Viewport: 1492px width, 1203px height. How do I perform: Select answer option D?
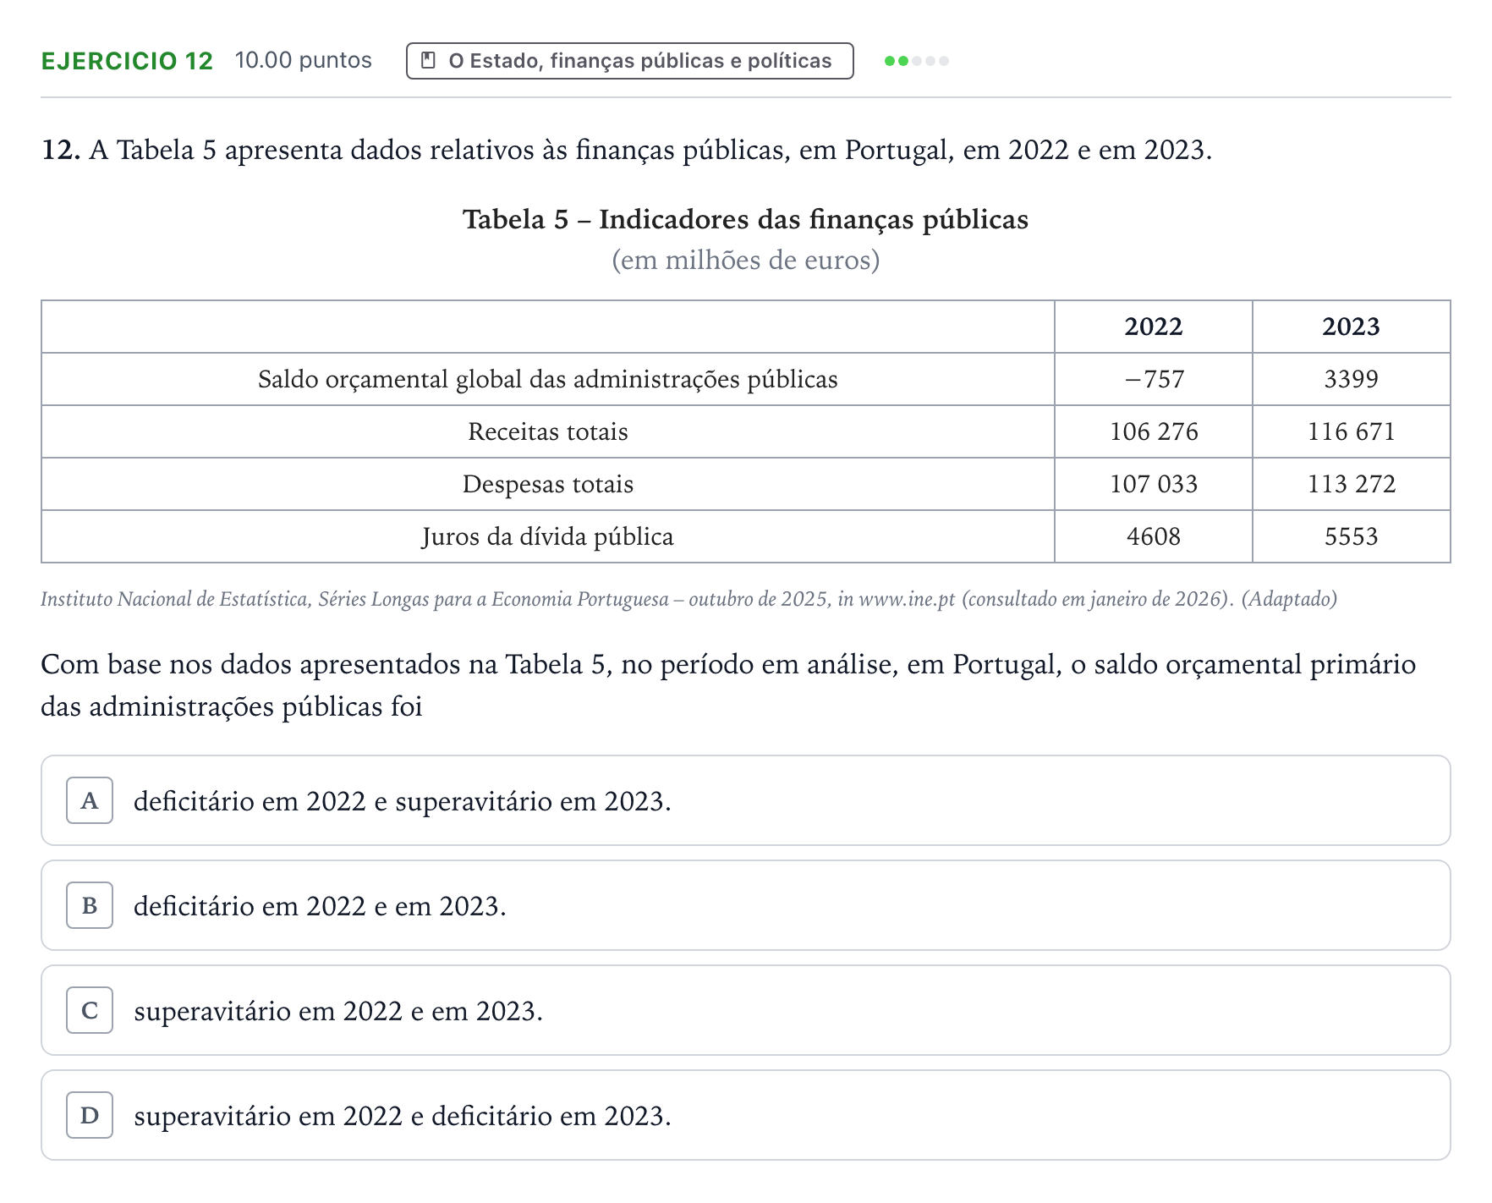(x=745, y=1115)
